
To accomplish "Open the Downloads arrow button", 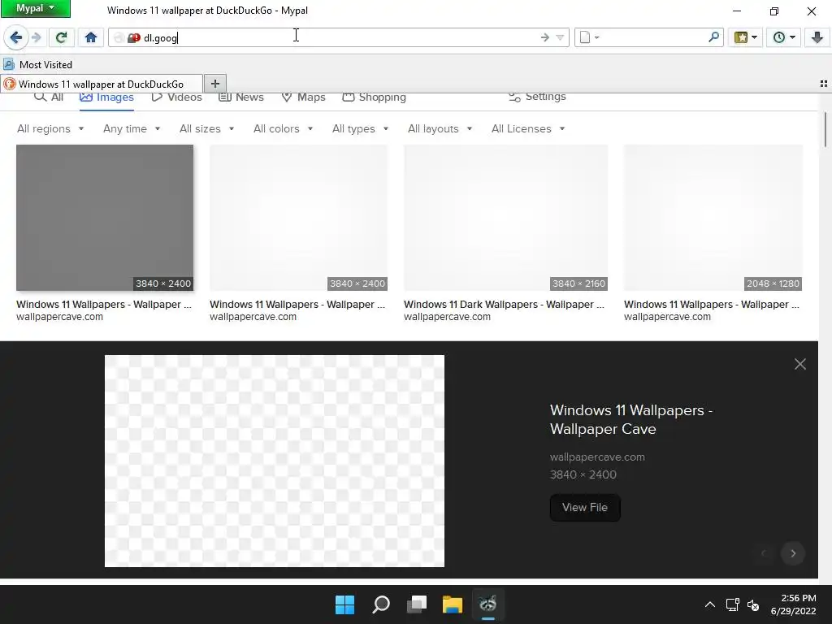I will 817,37.
